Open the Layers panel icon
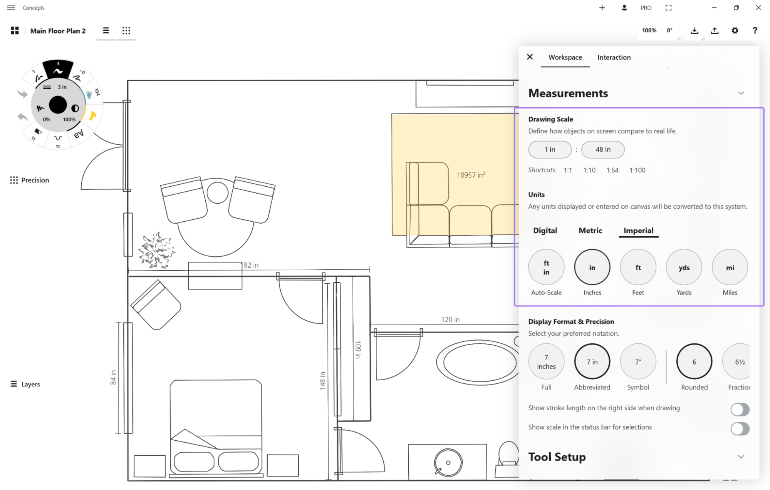Viewport: 770px width, 490px height. [14, 384]
